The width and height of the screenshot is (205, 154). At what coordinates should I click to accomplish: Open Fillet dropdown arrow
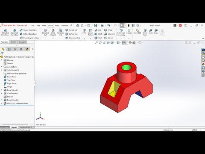click(x=85, y=38)
